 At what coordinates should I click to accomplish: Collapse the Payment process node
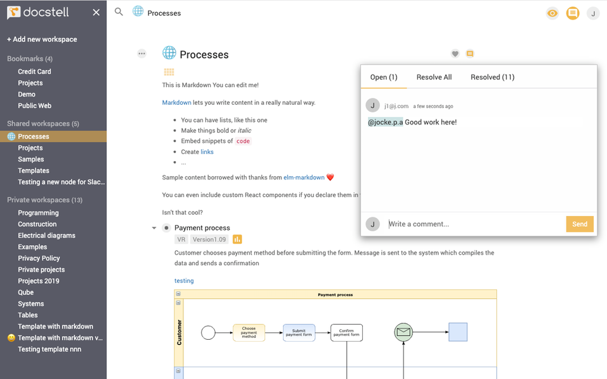(x=154, y=228)
